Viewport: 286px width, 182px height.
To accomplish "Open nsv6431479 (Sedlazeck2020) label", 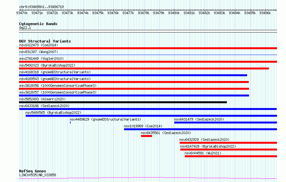I will point(199,119).
